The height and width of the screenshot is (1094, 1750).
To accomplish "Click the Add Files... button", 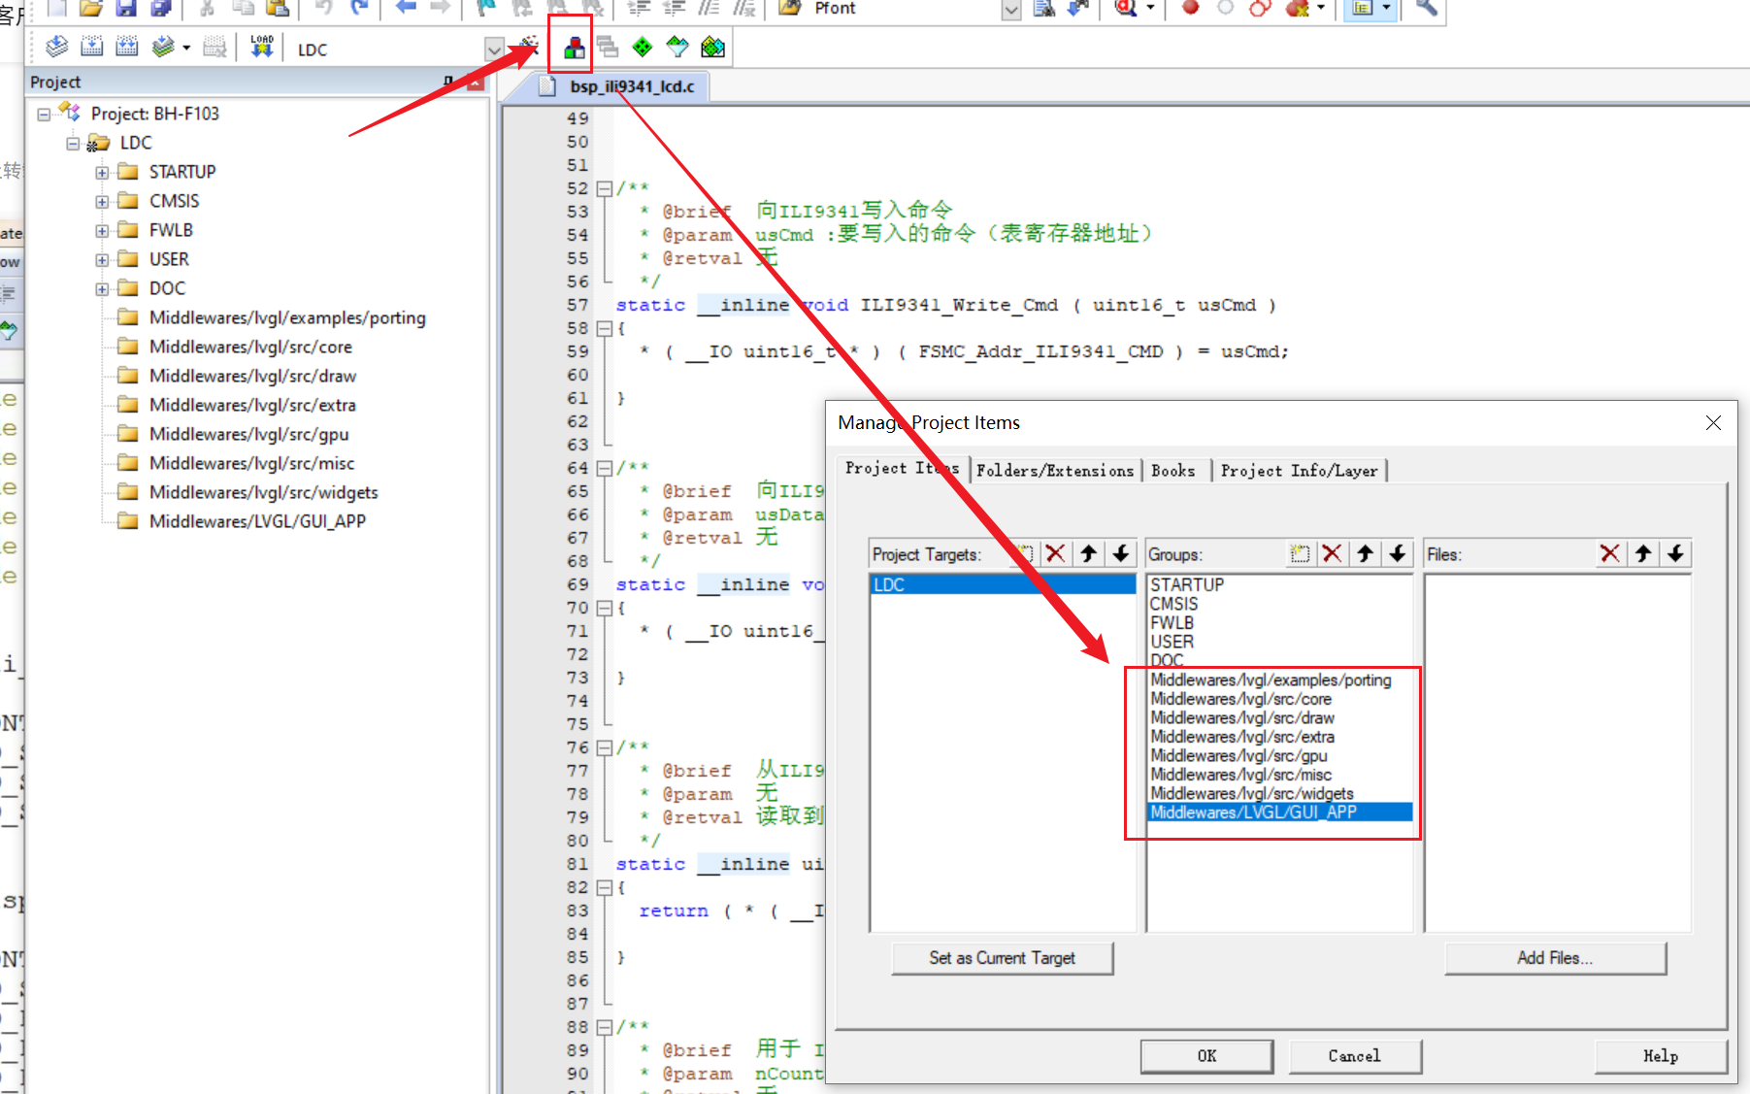I will tap(1554, 958).
